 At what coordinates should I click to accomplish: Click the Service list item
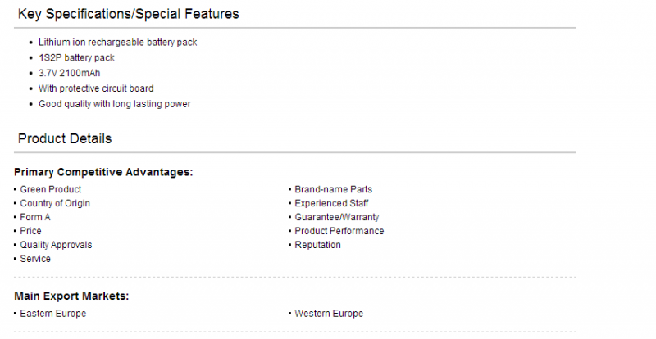point(35,259)
